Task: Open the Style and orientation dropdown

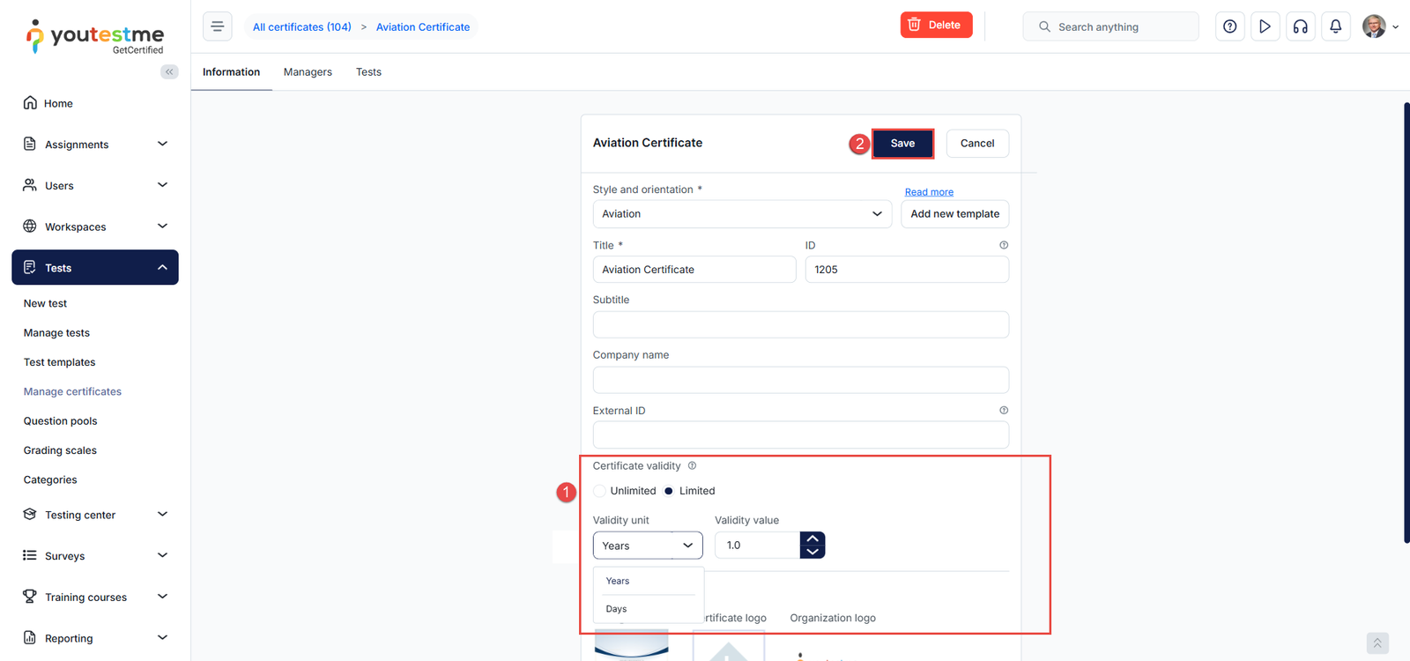Action: pos(741,214)
